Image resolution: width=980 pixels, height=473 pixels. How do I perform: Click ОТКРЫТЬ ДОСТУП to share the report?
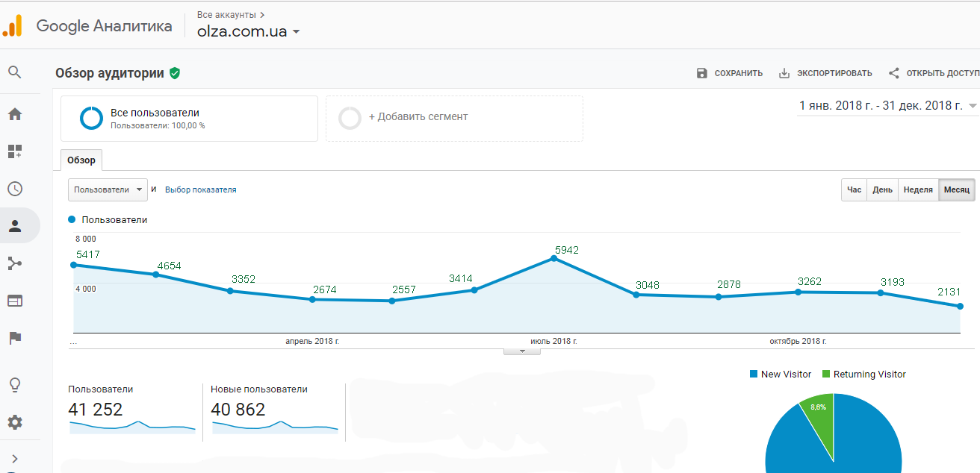[x=943, y=73]
